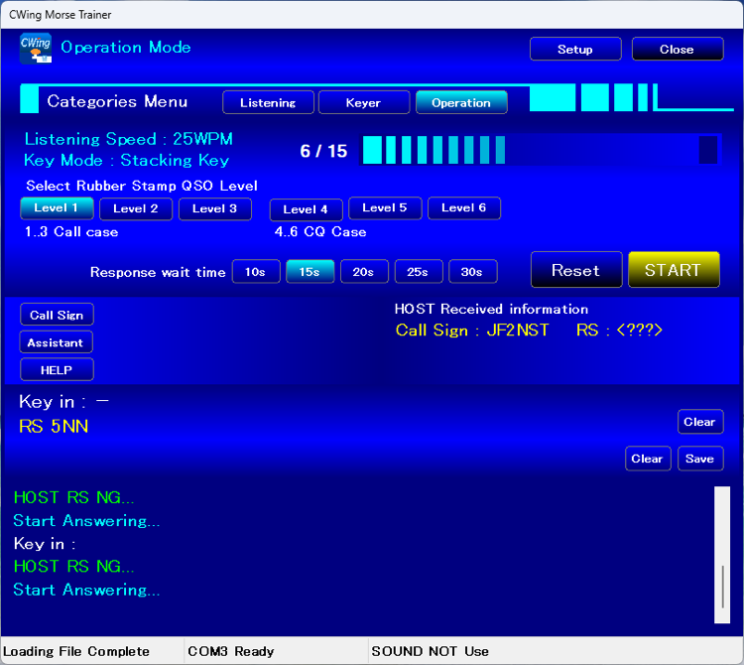The height and width of the screenshot is (665, 744).
Task: Open the Call Sign settings
Action: (x=57, y=315)
